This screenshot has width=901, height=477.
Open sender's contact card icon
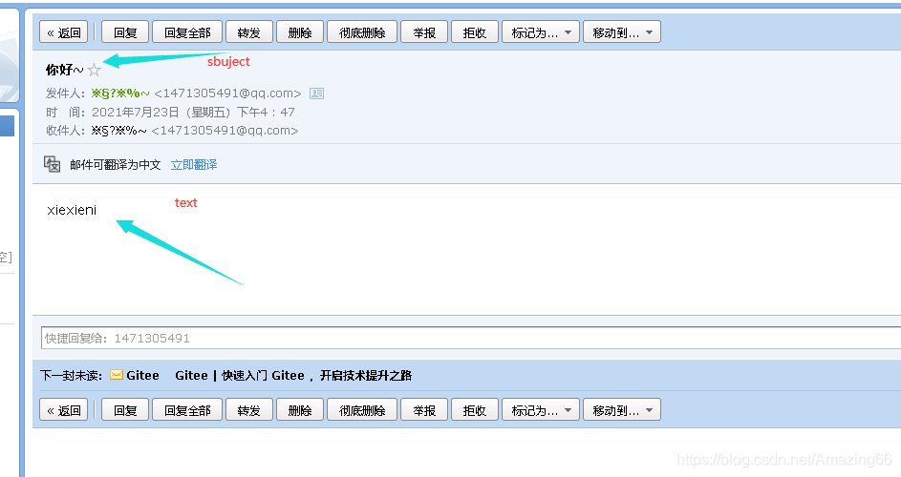316,93
